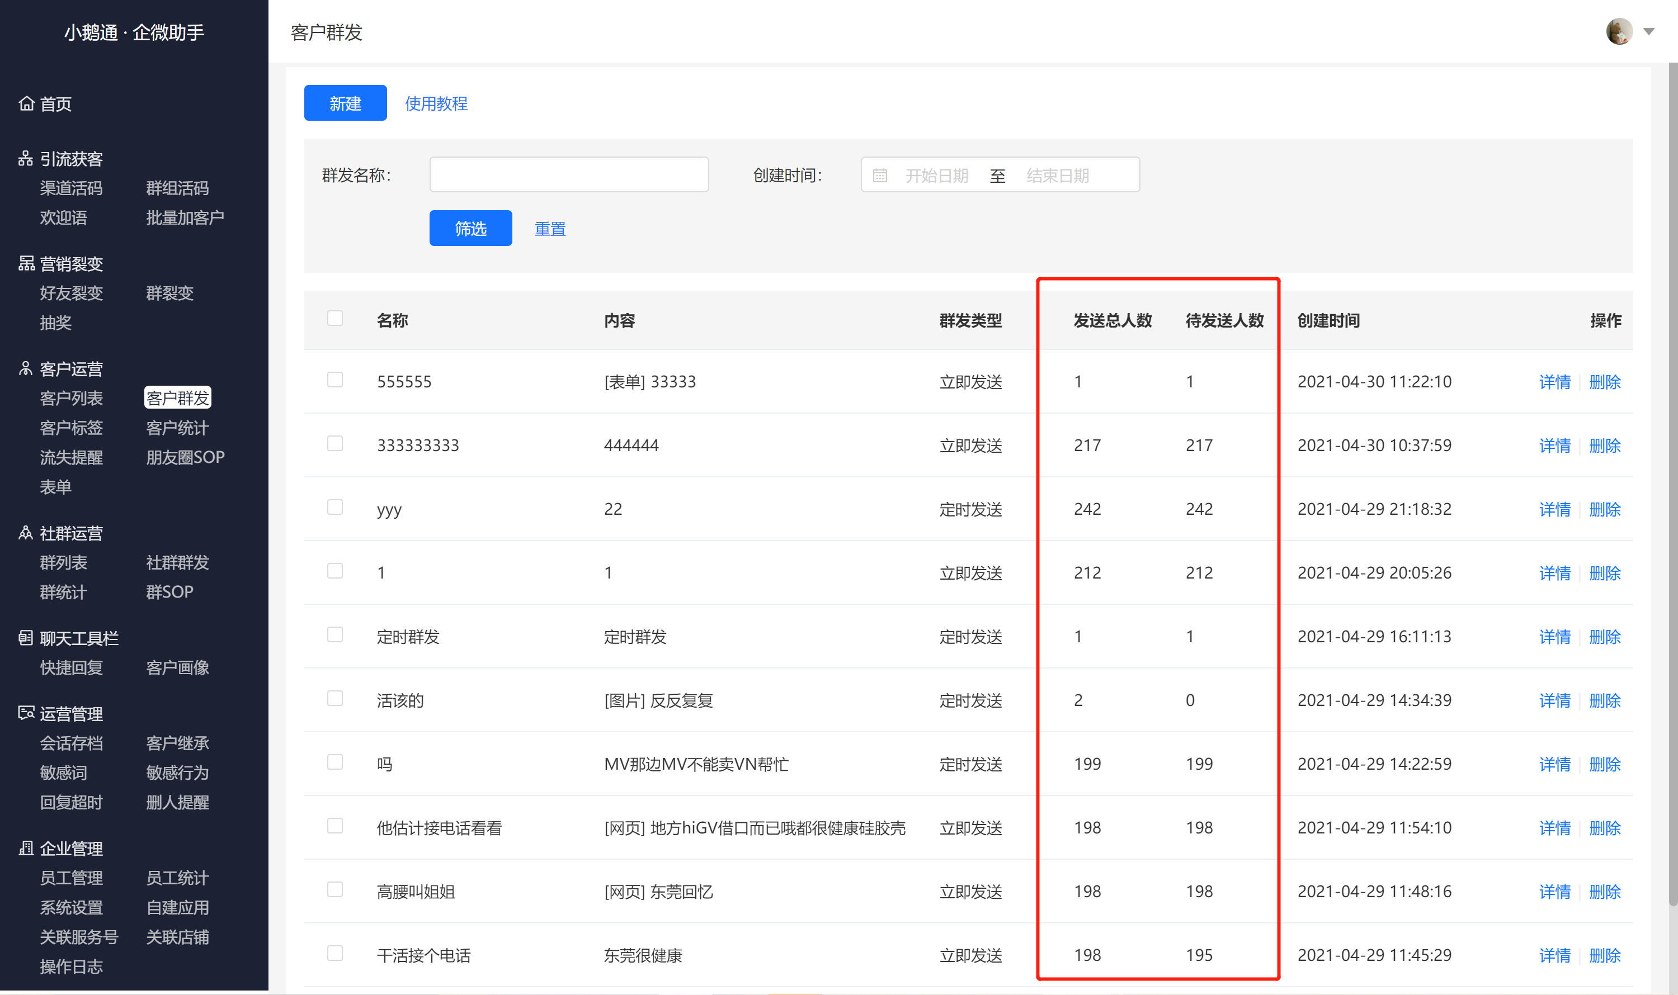Click the 聊天工具栏 section icon

26,638
